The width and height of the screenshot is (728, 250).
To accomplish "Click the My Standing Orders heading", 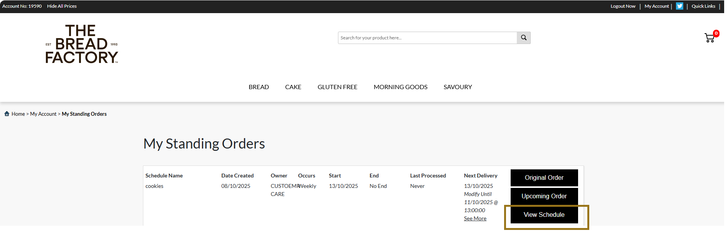I will [204, 144].
